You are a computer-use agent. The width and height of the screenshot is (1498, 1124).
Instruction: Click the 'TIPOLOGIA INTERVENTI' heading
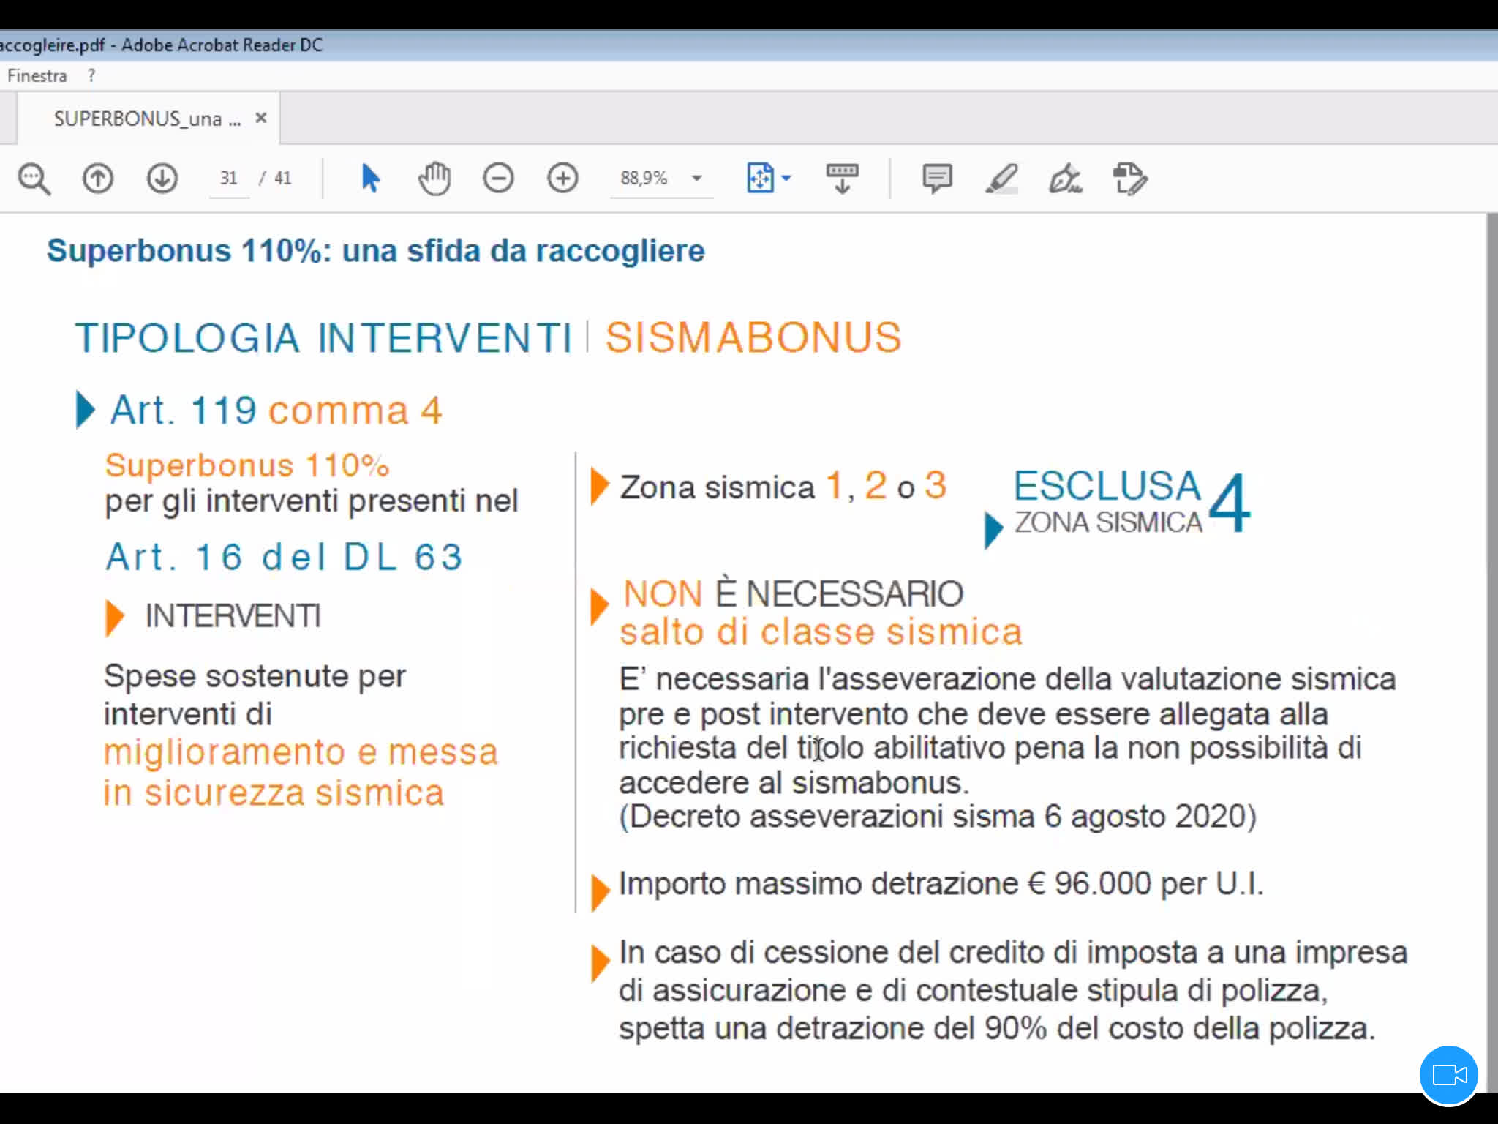pyautogui.click(x=323, y=338)
